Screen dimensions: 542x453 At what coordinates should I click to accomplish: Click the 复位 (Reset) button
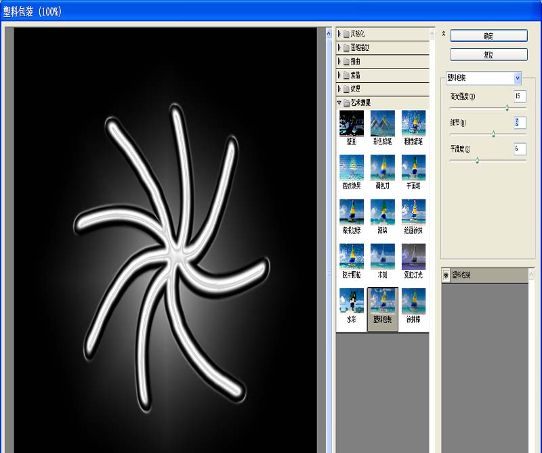tap(488, 55)
